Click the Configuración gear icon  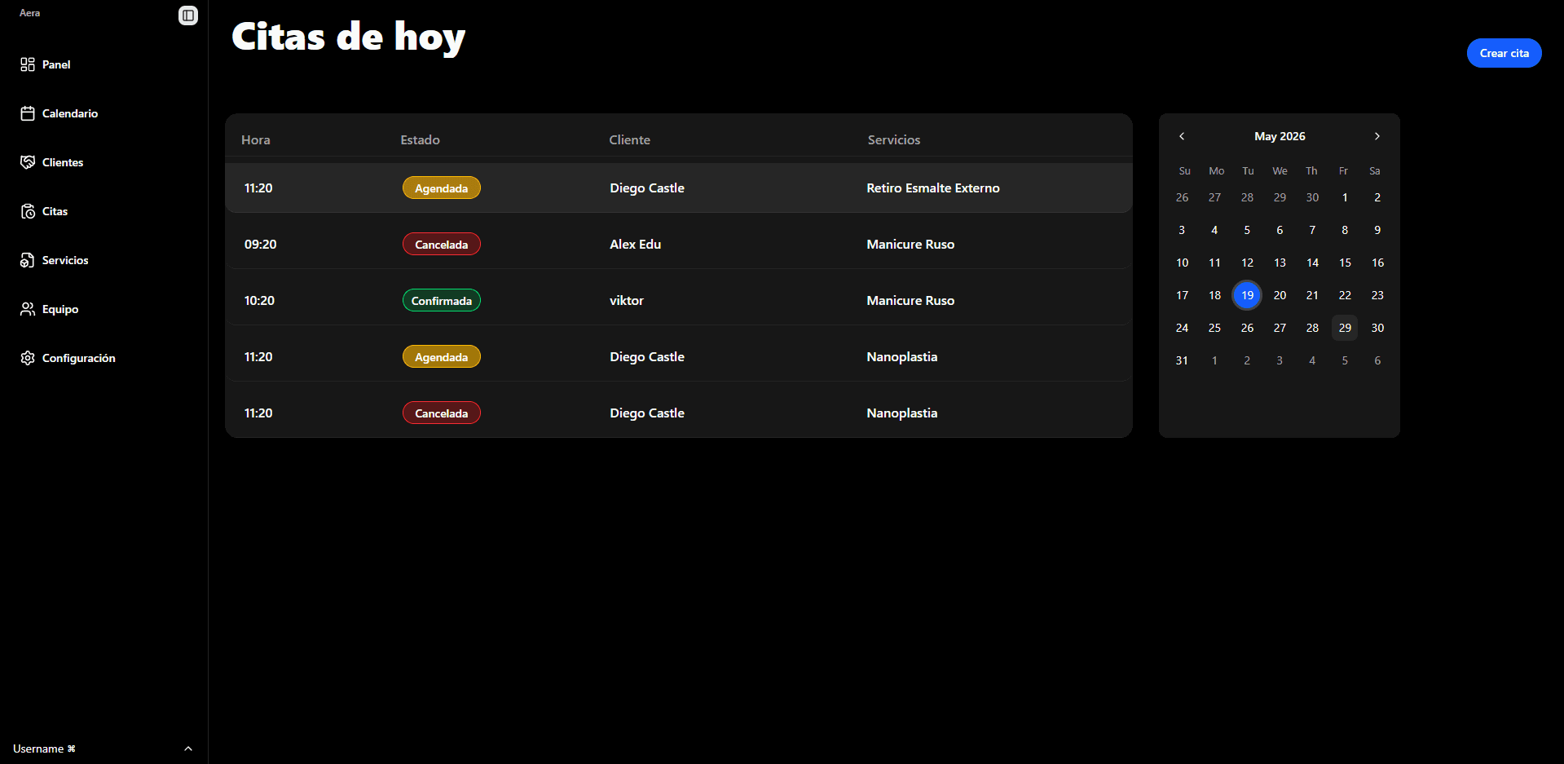click(28, 358)
